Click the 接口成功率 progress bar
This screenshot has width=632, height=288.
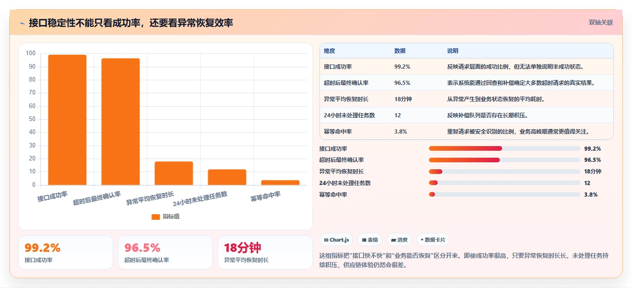coord(504,148)
